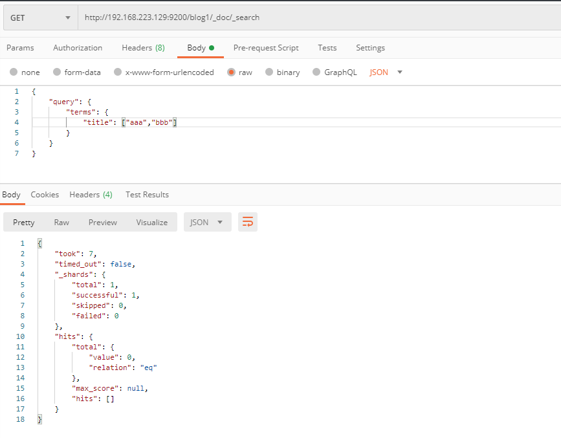Click response line number 18
561x438 pixels.
(x=21, y=419)
